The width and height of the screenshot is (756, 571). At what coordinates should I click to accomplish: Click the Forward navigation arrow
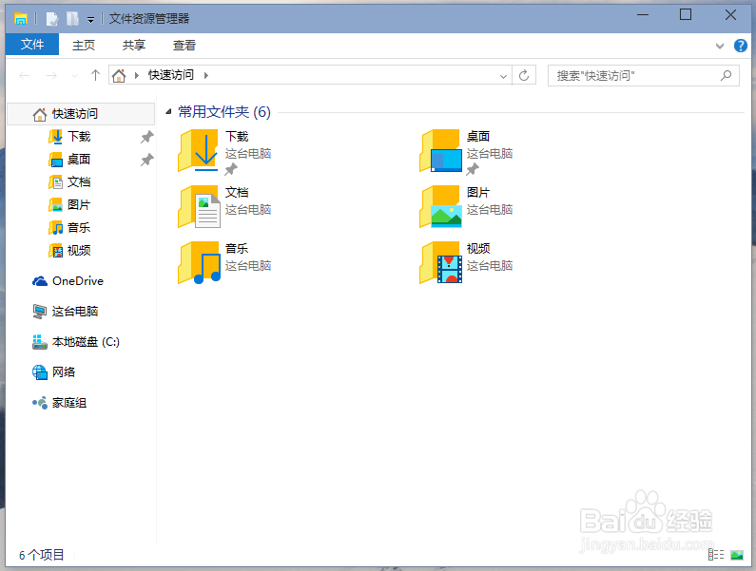(51, 76)
